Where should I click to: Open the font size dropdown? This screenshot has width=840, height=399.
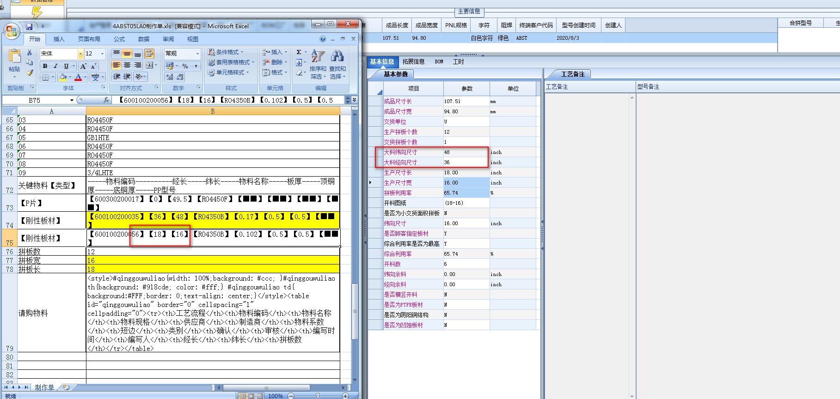click(103, 54)
